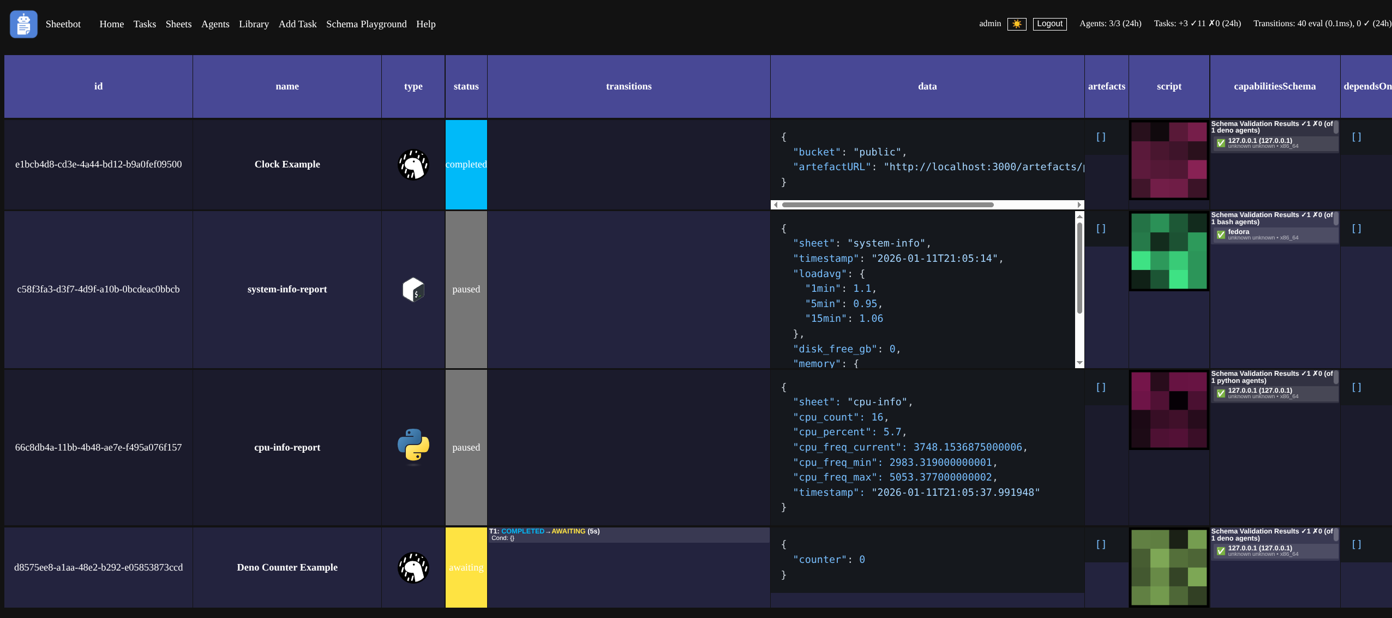Open the Library page
The height and width of the screenshot is (618, 1392).
pos(254,24)
